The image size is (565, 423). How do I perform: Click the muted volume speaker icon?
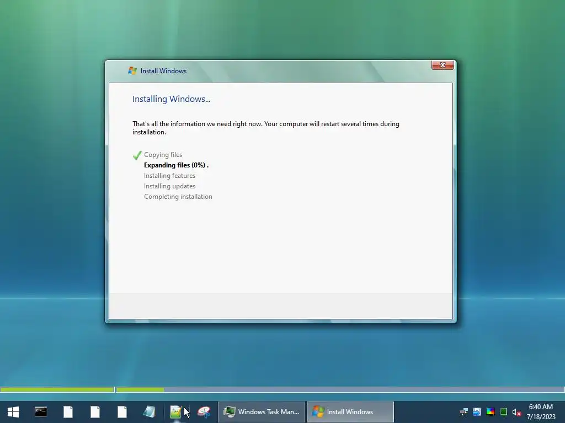click(x=516, y=412)
